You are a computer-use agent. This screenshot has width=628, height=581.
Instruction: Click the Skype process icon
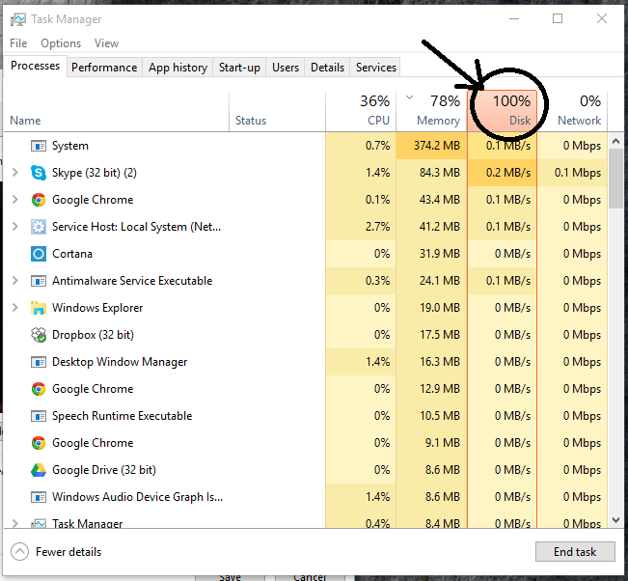pyautogui.click(x=39, y=173)
